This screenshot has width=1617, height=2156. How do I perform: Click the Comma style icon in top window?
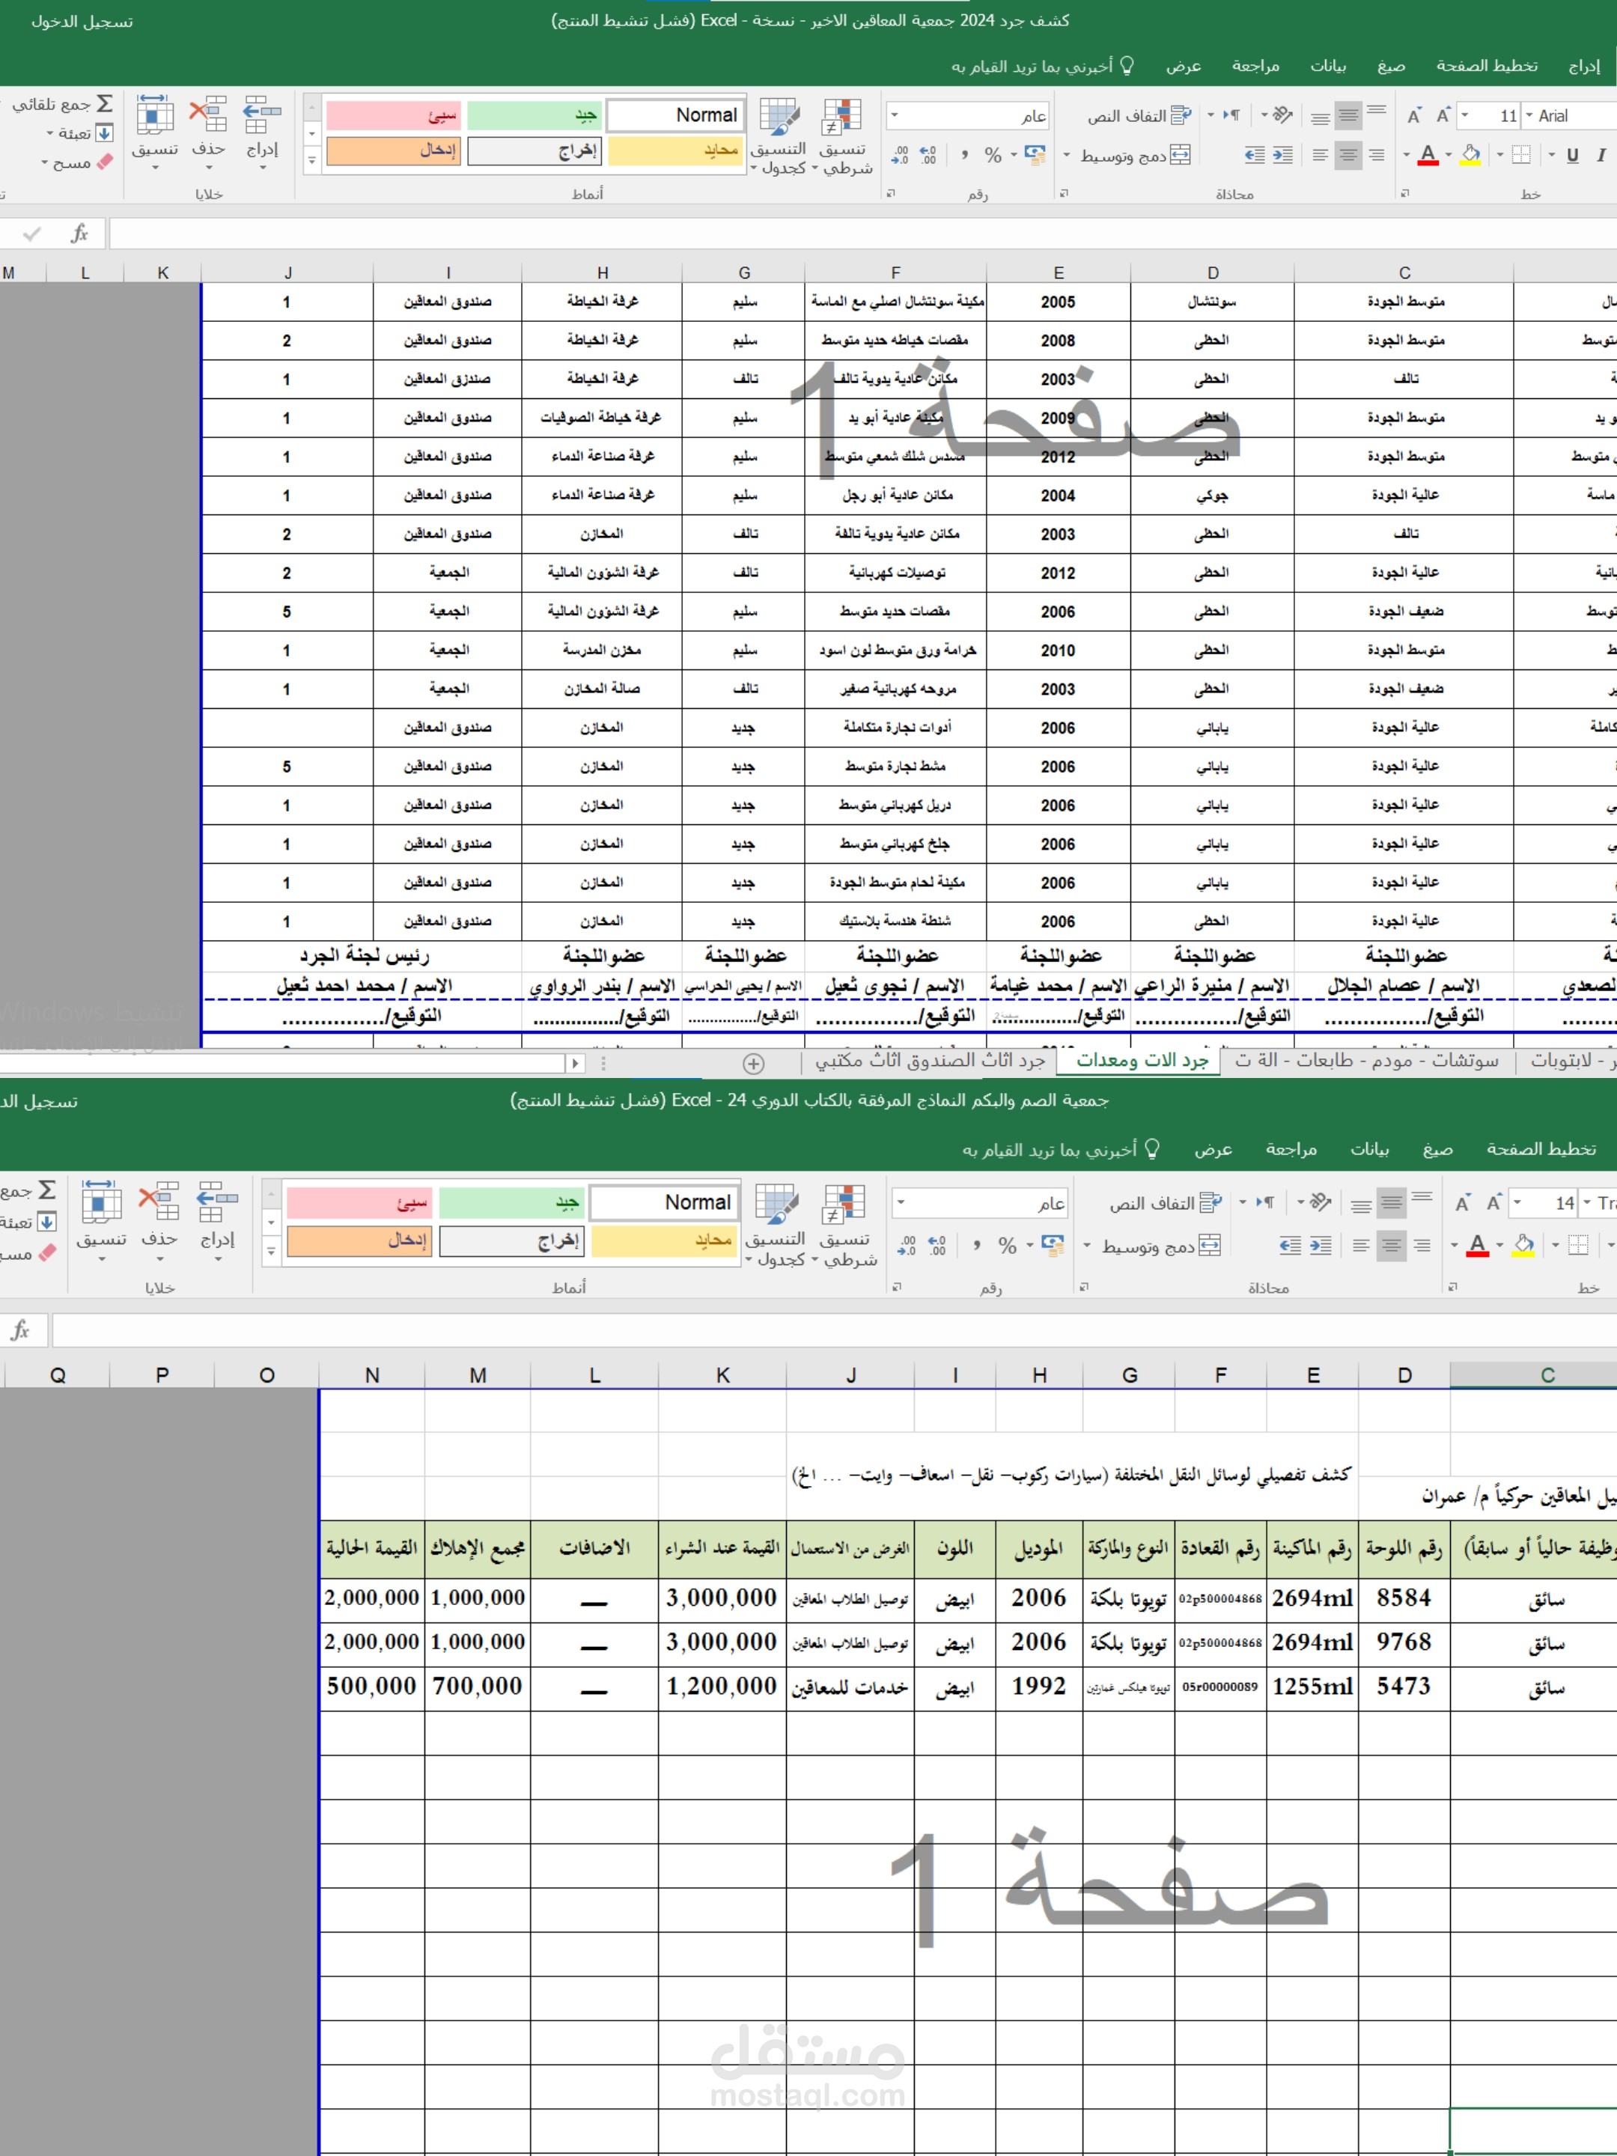[x=964, y=155]
